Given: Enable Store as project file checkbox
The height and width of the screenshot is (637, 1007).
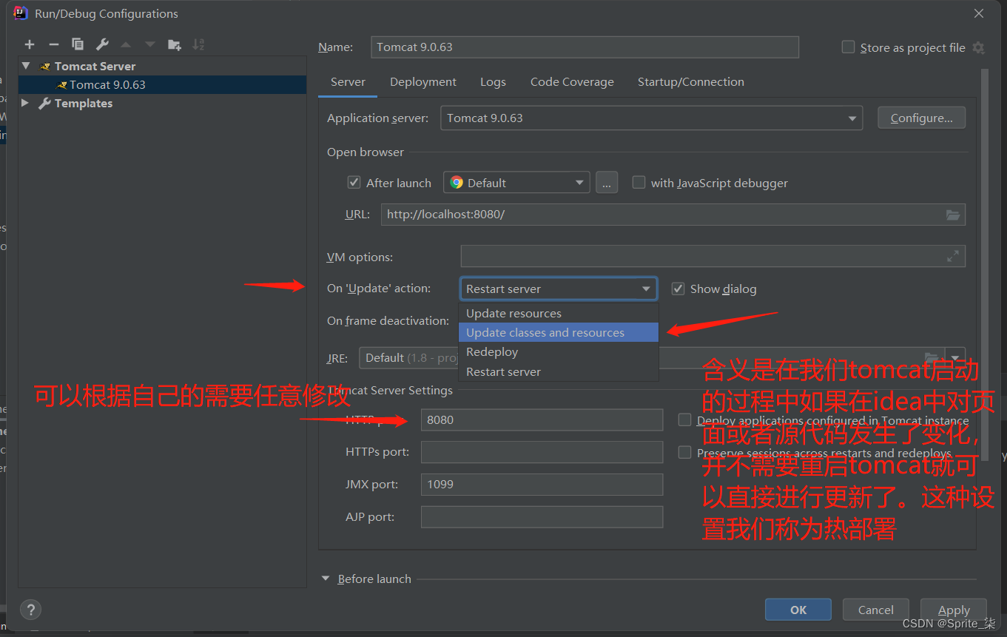Looking at the screenshot, I should pyautogui.click(x=848, y=47).
